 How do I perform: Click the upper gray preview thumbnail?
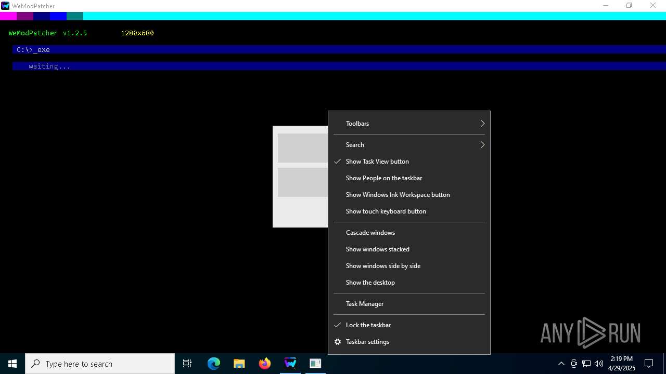303,148
